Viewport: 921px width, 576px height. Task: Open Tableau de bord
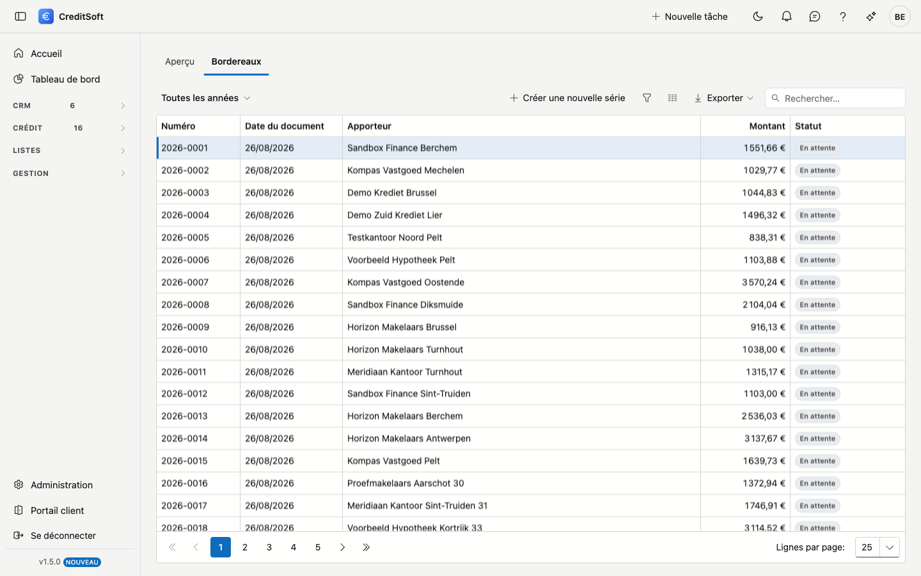(70, 79)
